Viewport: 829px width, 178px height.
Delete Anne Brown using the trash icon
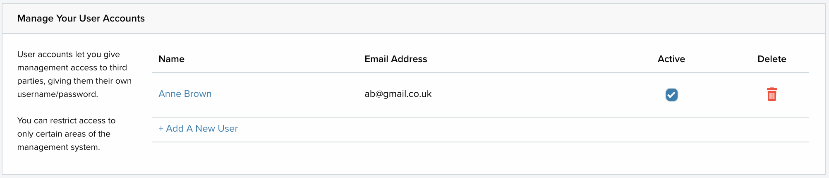coord(771,94)
